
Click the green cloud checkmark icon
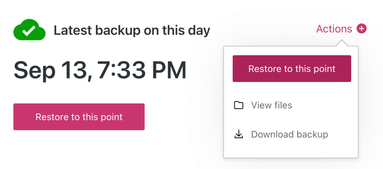(29, 31)
